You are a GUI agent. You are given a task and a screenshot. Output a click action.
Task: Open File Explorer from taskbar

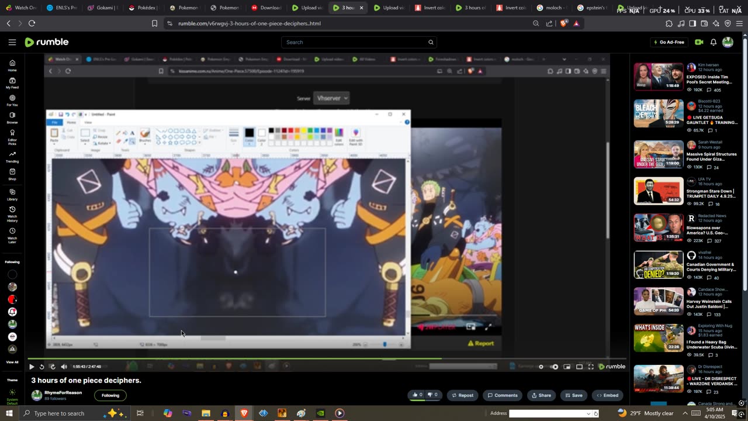click(x=206, y=413)
